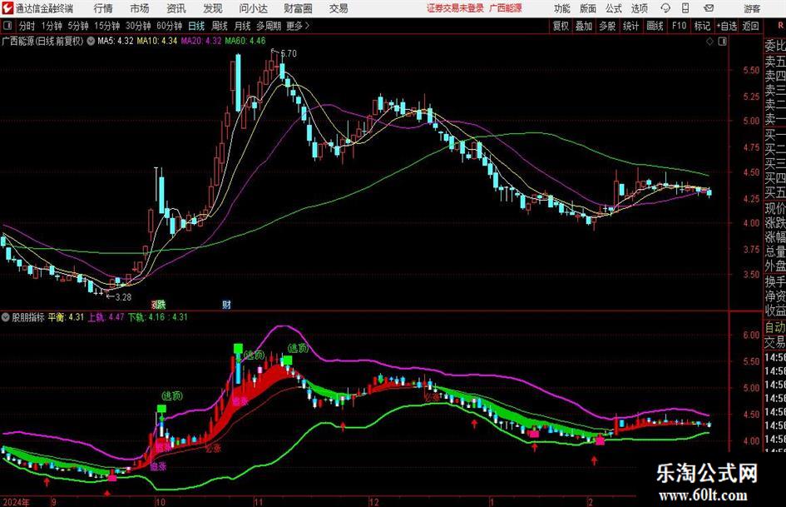The image size is (786, 507).
Task: Open the 多周期 multi-period view
Action: [269, 26]
